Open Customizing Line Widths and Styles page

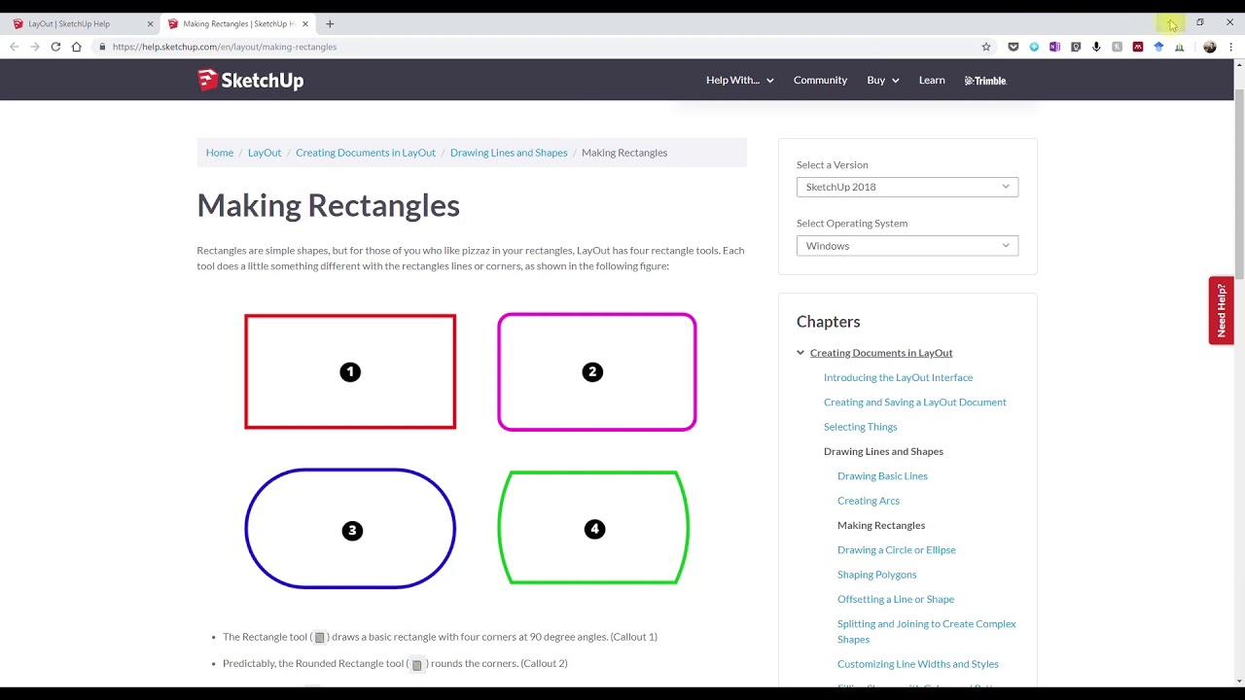[x=917, y=664]
